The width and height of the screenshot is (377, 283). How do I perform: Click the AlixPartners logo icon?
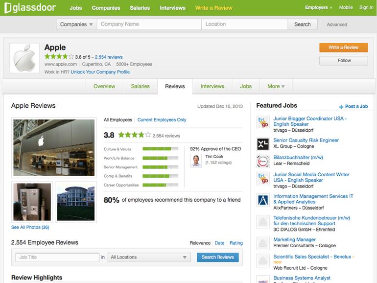(x=263, y=200)
